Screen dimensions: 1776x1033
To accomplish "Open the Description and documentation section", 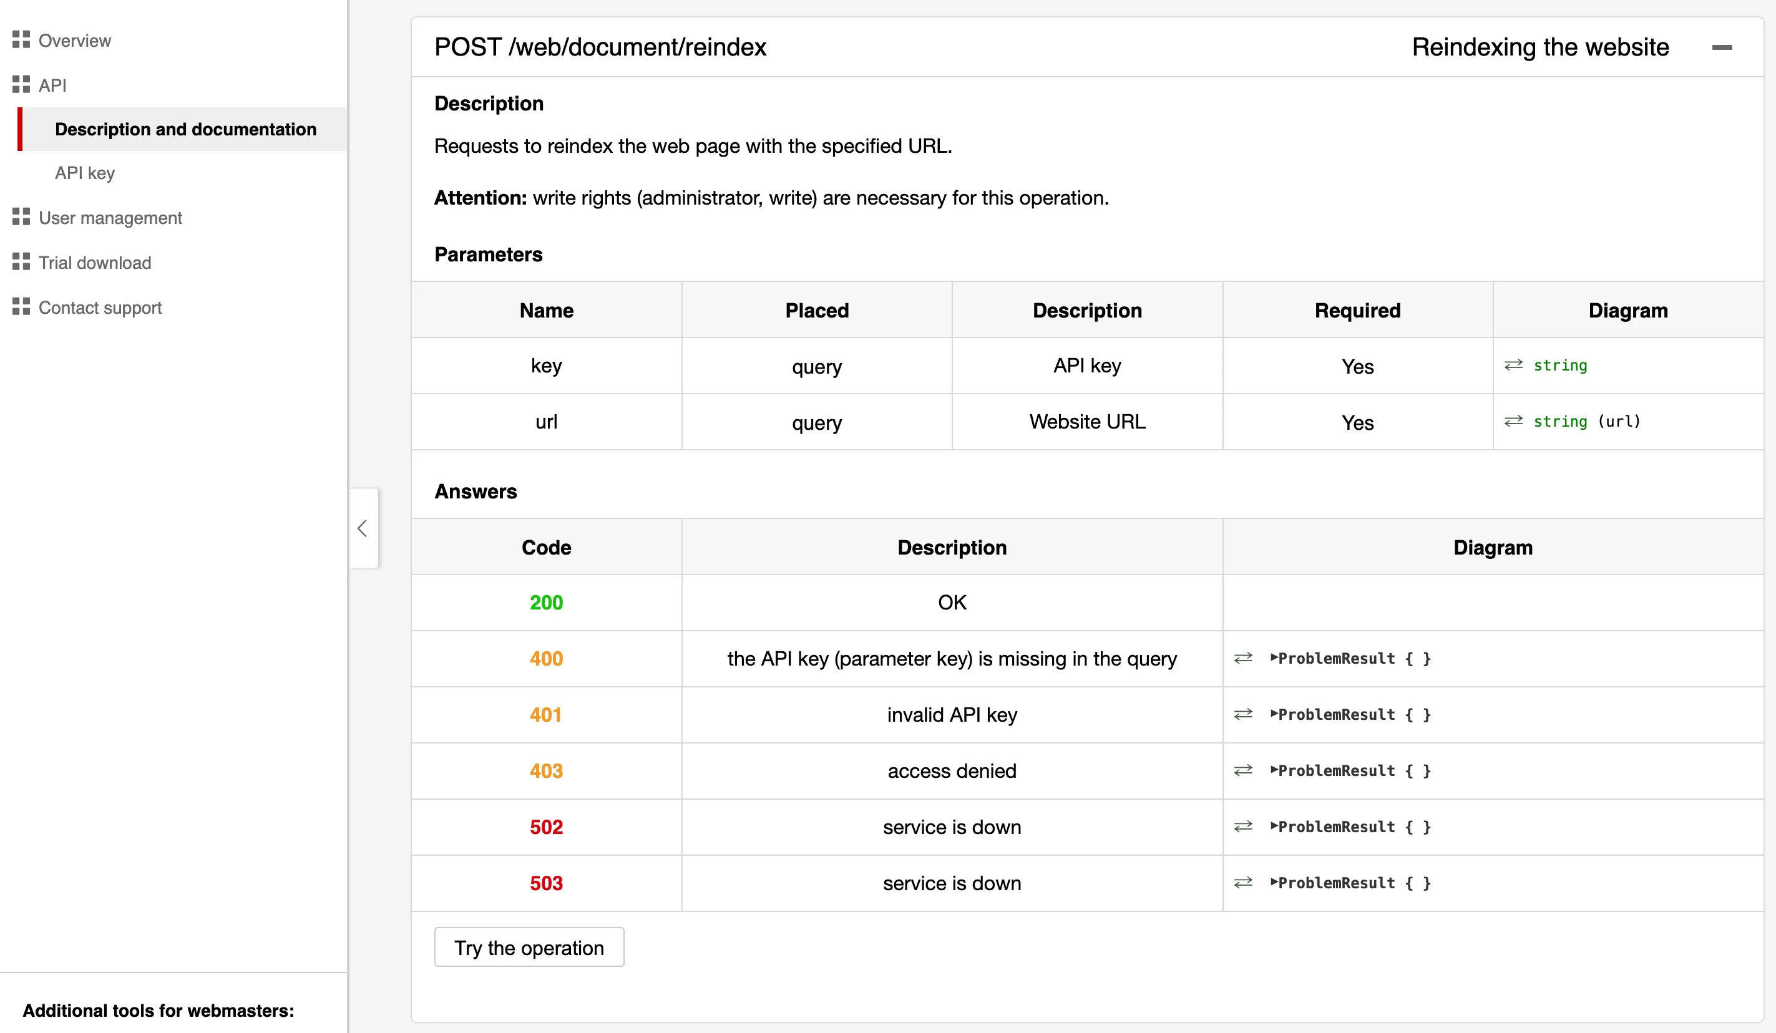I will coord(185,129).
